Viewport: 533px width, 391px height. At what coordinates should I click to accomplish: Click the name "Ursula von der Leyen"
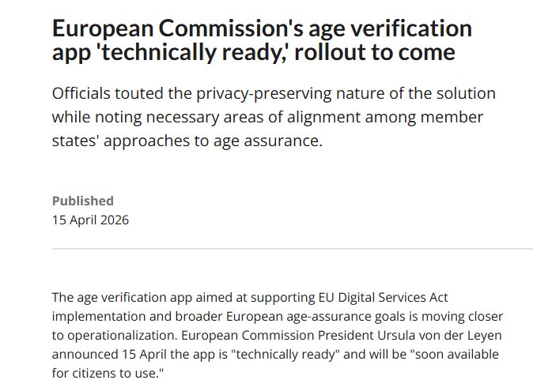click(440, 336)
